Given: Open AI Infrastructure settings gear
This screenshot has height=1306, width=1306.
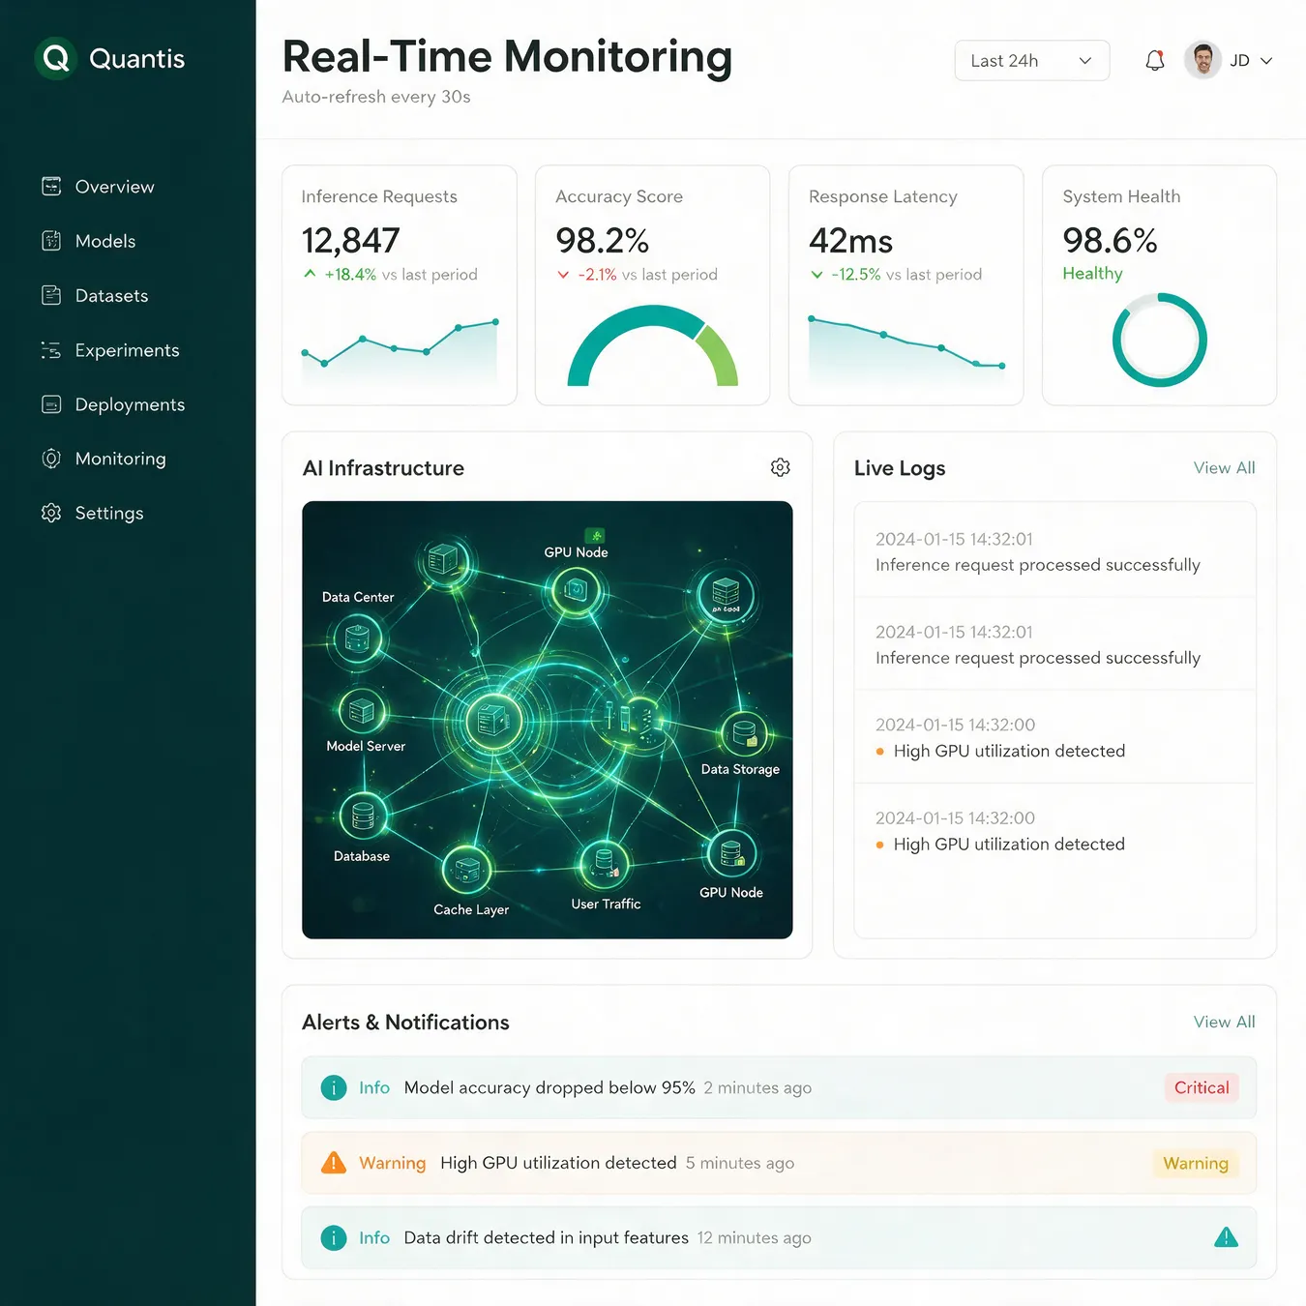Looking at the screenshot, I should coord(781,467).
